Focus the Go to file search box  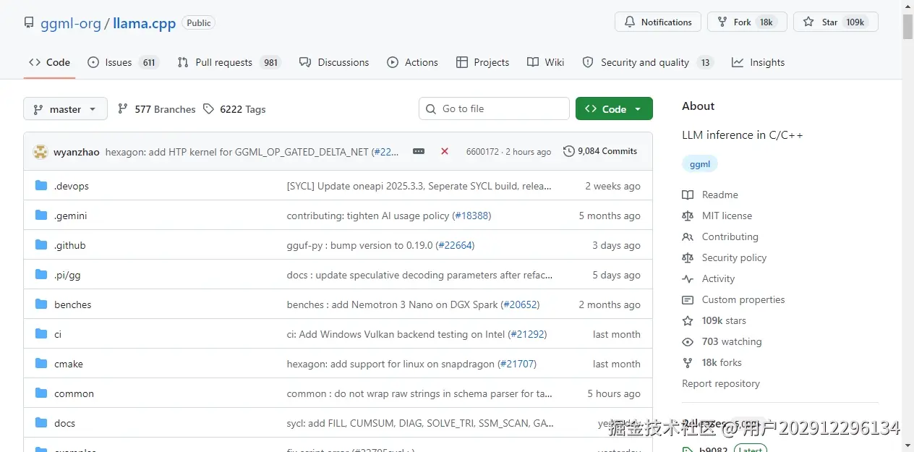494,108
